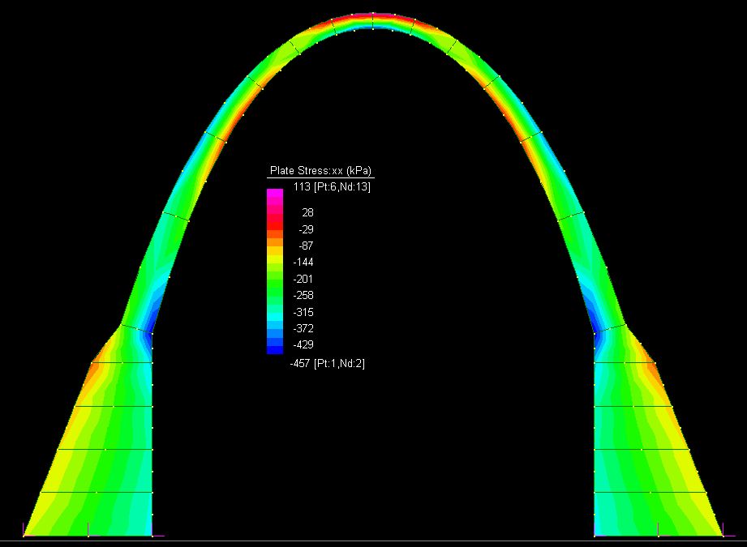Select the -429 legend value

coord(303,345)
